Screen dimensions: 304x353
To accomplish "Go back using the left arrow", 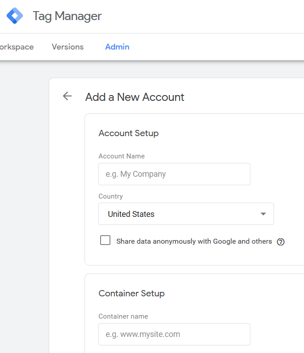I will tap(67, 96).
